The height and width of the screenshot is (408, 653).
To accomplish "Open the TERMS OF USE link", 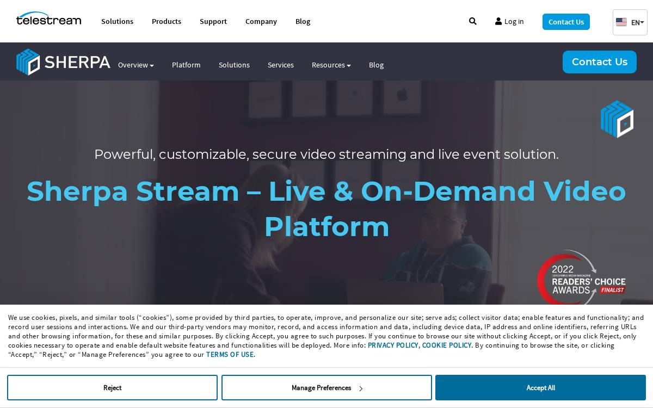I will click(230, 355).
